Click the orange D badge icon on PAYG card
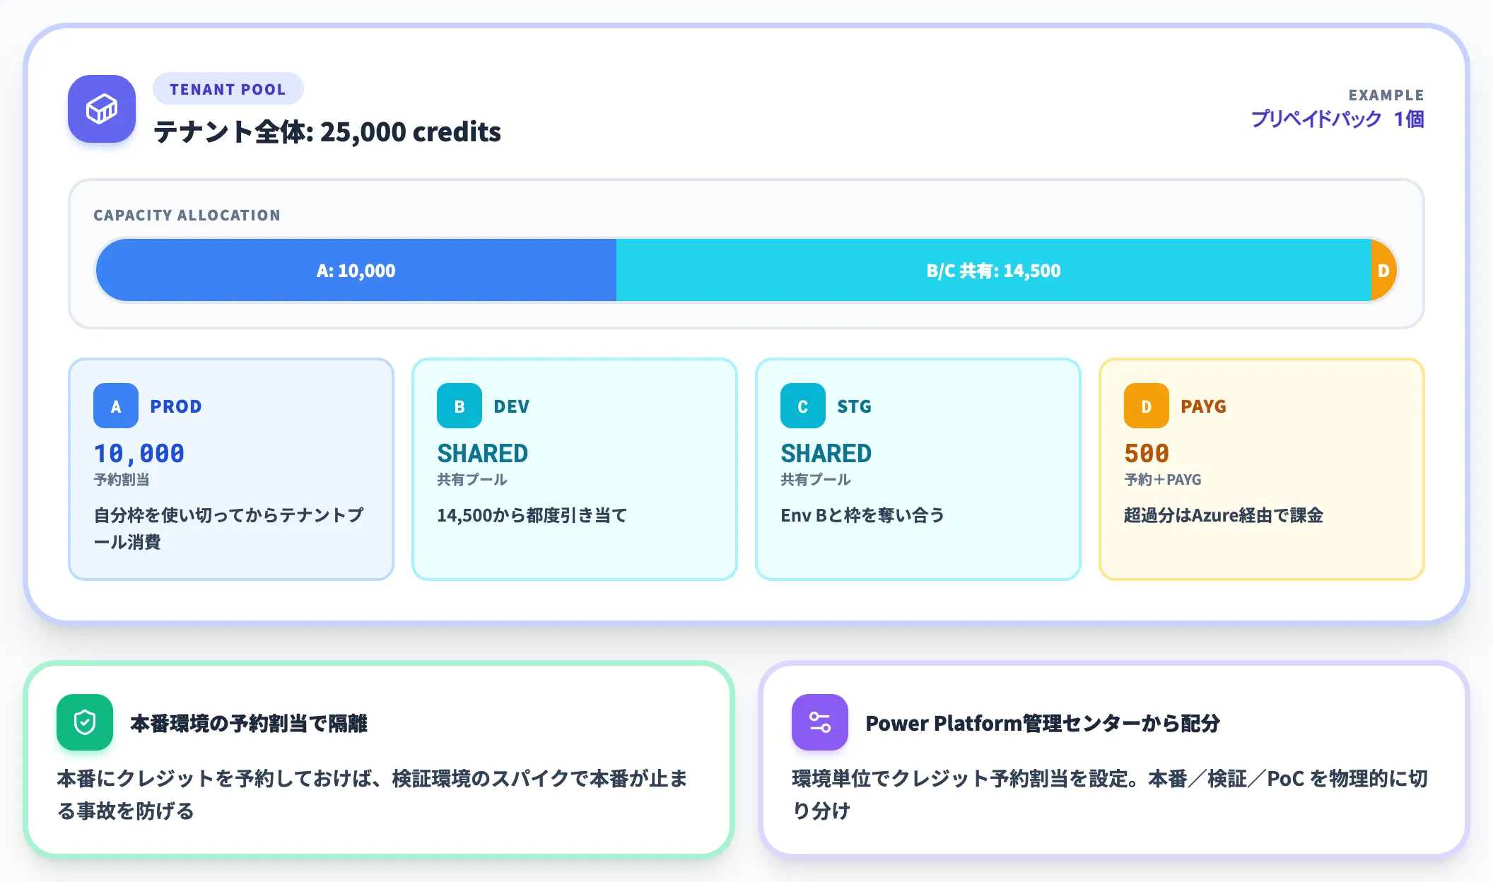Screen dimensions: 1493x882 pyautogui.click(x=1147, y=406)
